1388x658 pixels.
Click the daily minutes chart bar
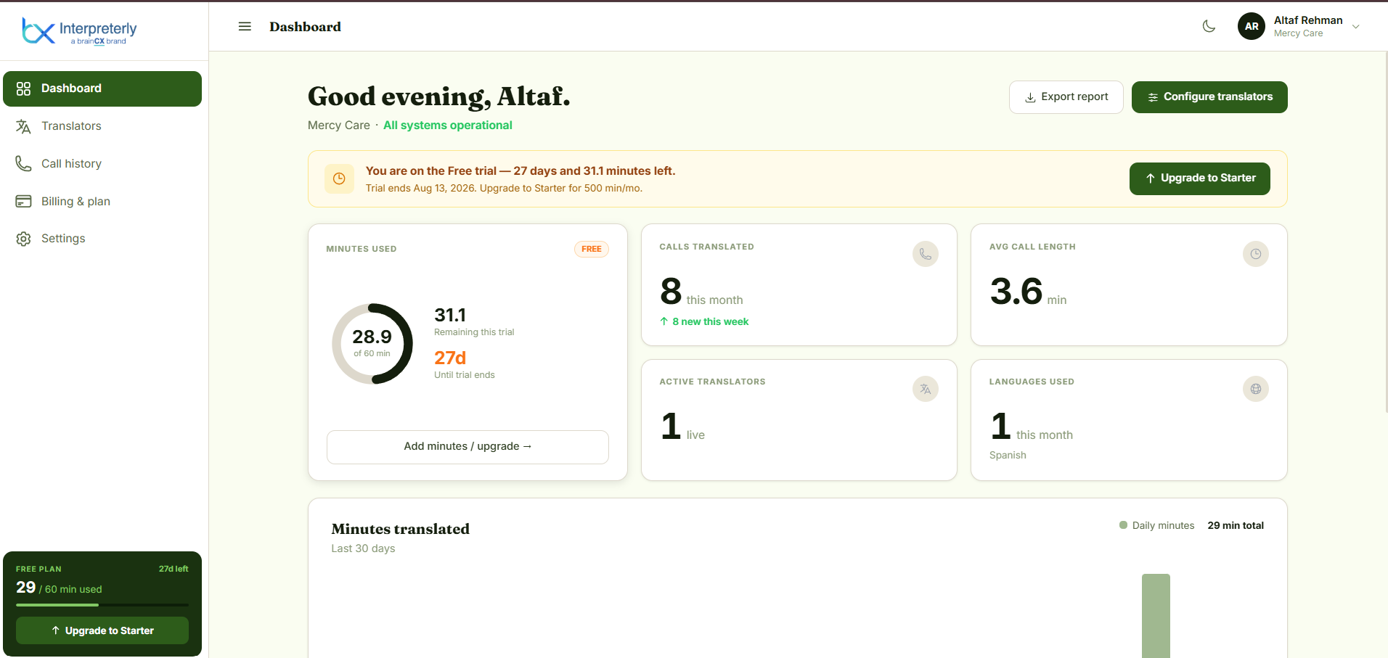(x=1156, y=616)
